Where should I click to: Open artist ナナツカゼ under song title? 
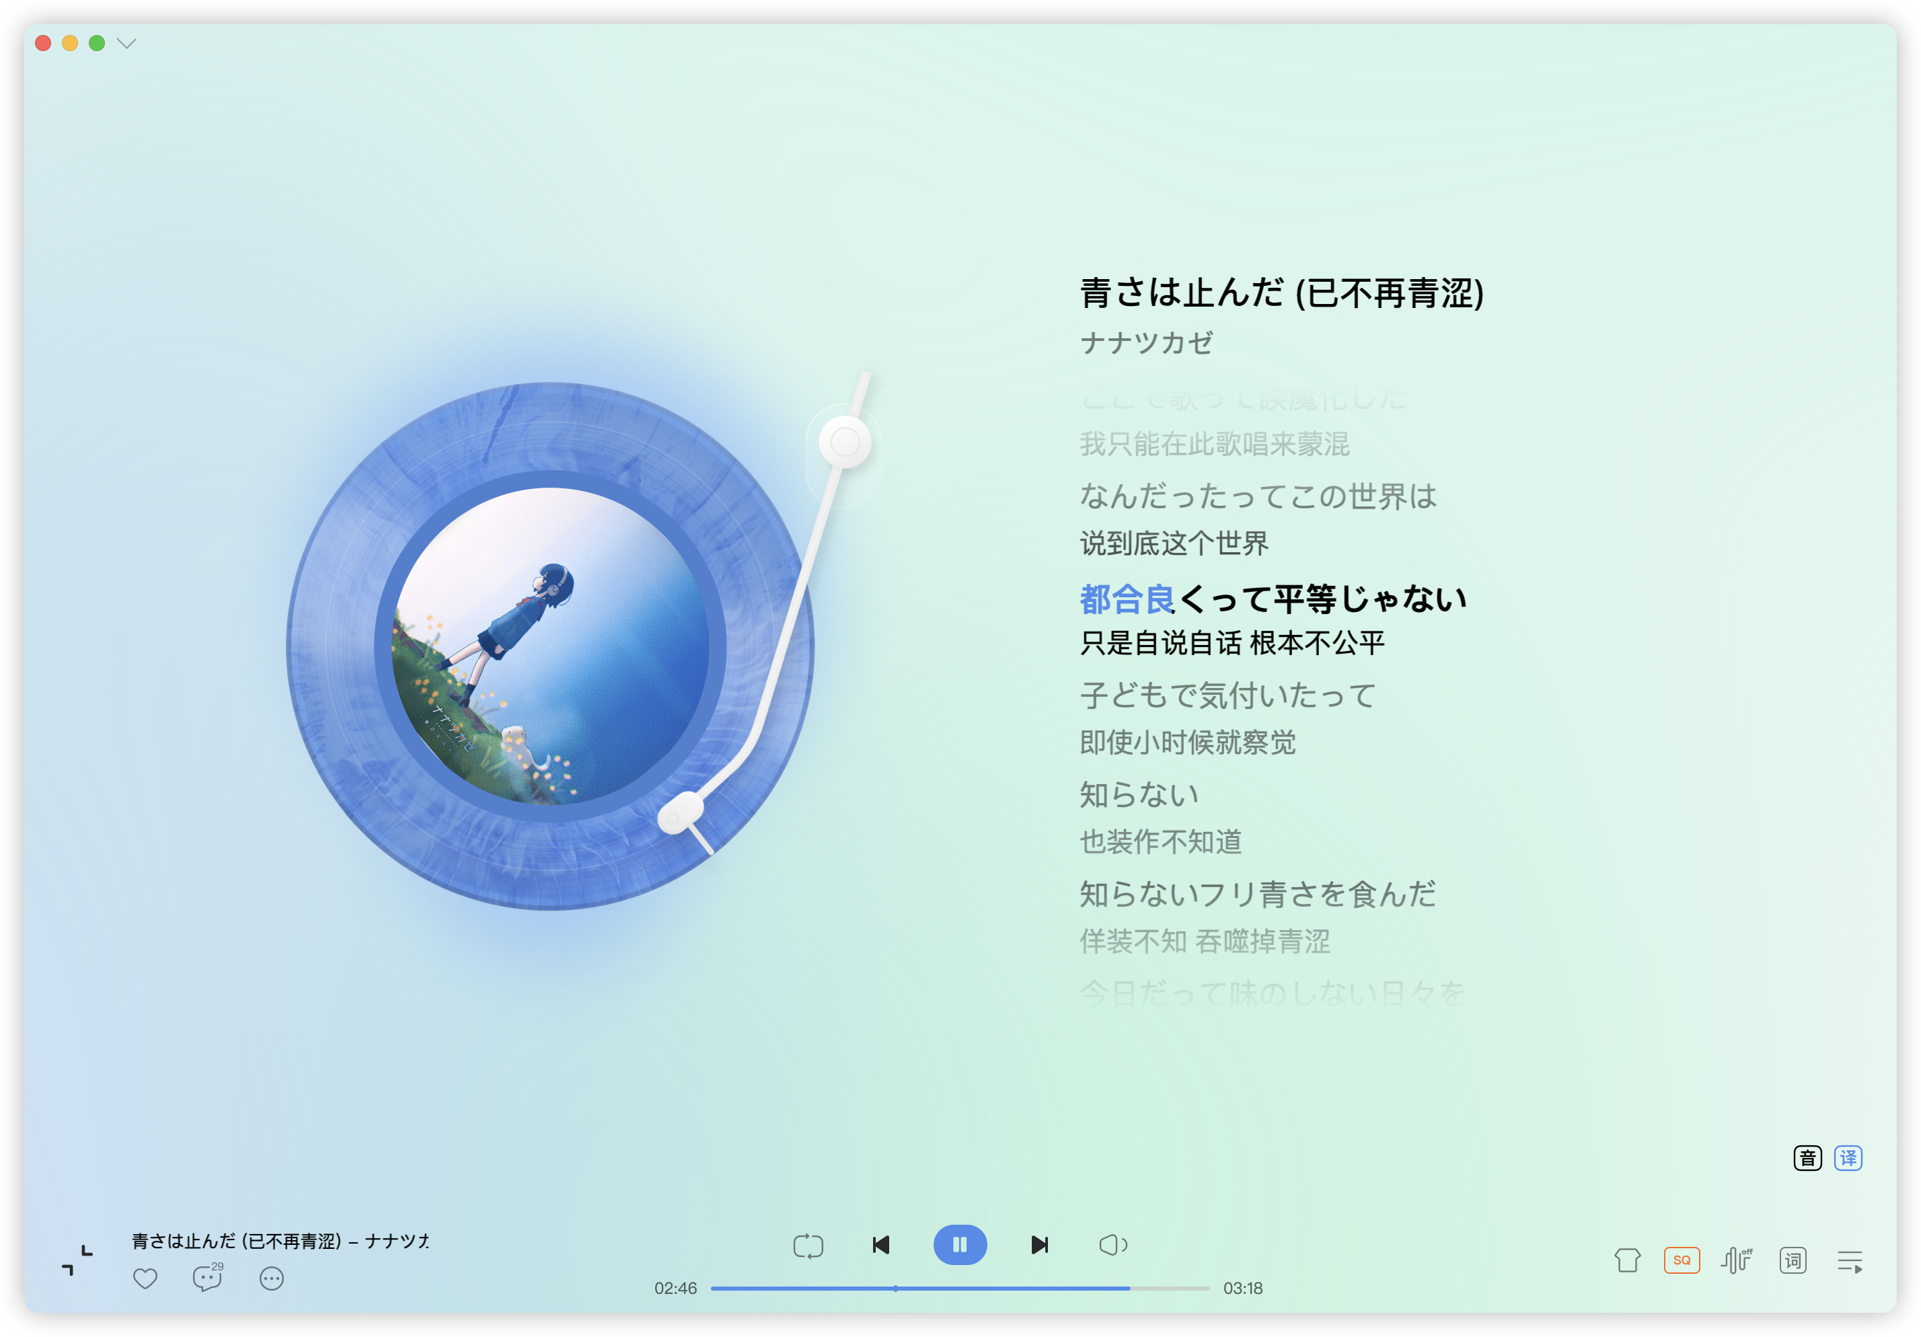1145,342
